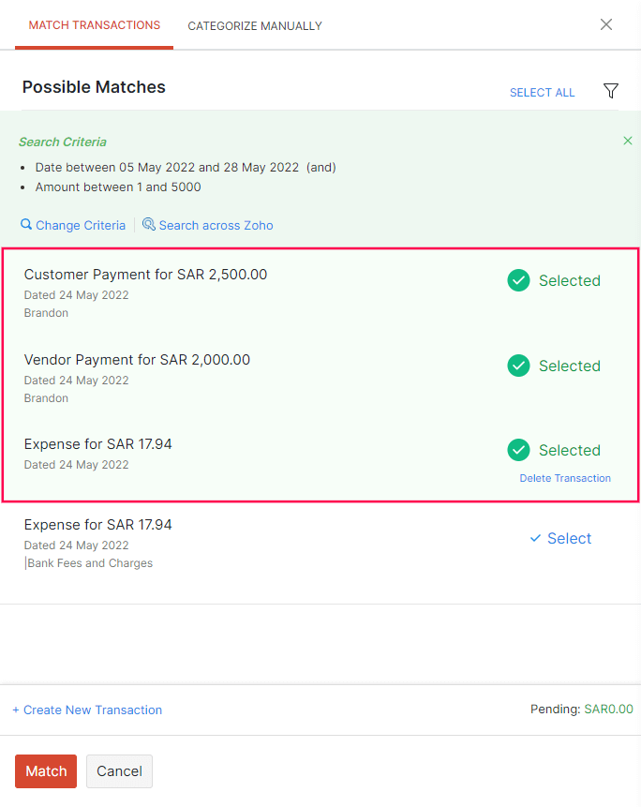Open the filter options with the funnel icon
Viewport: 641px width, 807px height.
611,91
